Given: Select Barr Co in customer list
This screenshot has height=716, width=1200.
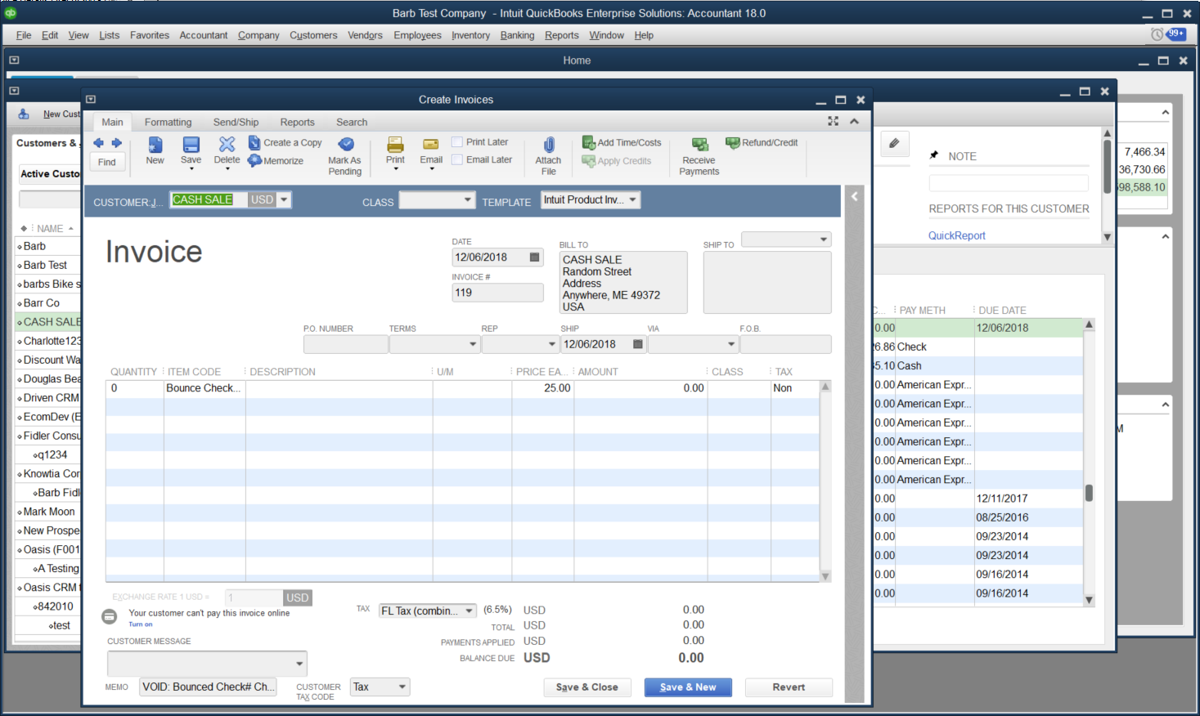Looking at the screenshot, I should click(x=41, y=303).
